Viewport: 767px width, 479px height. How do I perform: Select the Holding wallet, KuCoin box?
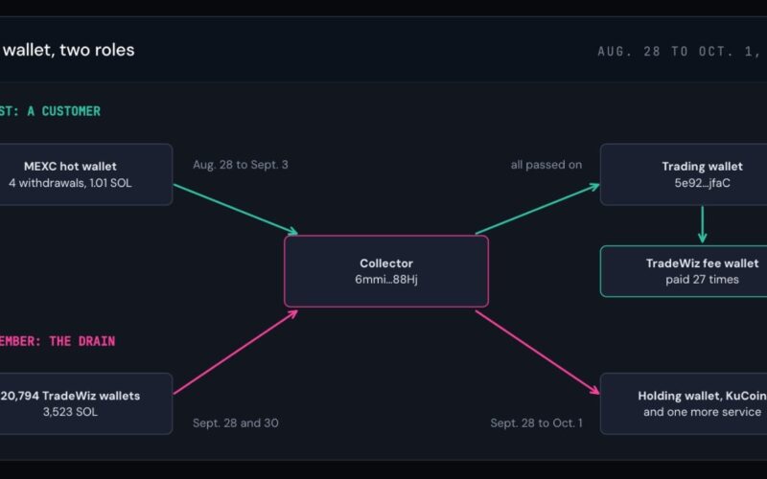click(x=684, y=403)
